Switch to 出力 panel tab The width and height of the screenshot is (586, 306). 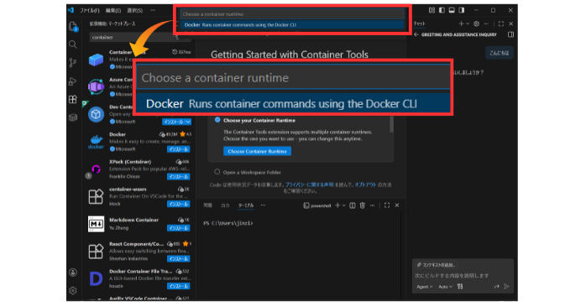225,205
